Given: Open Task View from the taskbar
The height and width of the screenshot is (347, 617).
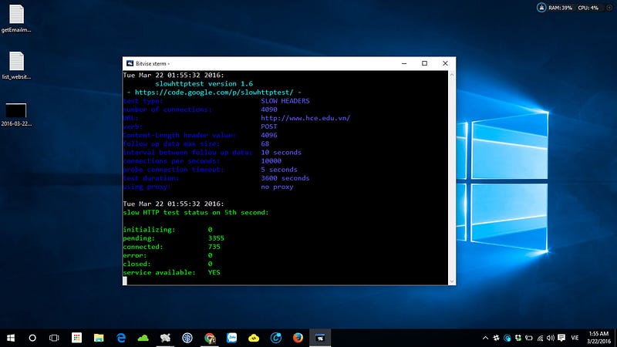Looking at the screenshot, I should tap(54, 338).
